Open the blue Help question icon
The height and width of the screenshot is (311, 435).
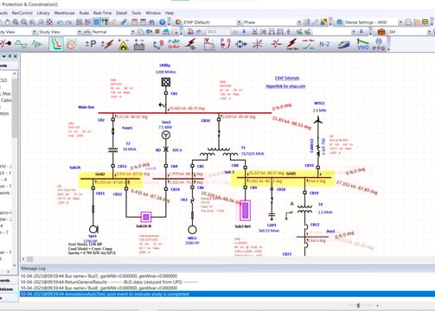pyautogui.click(x=163, y=22)
